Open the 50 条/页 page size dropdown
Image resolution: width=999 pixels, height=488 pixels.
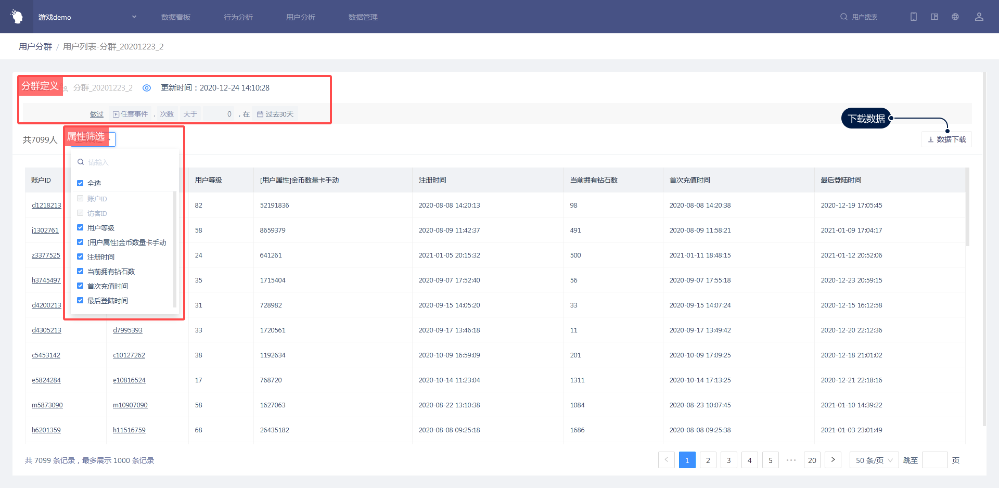pyautogui.click(x=874, y=460)
